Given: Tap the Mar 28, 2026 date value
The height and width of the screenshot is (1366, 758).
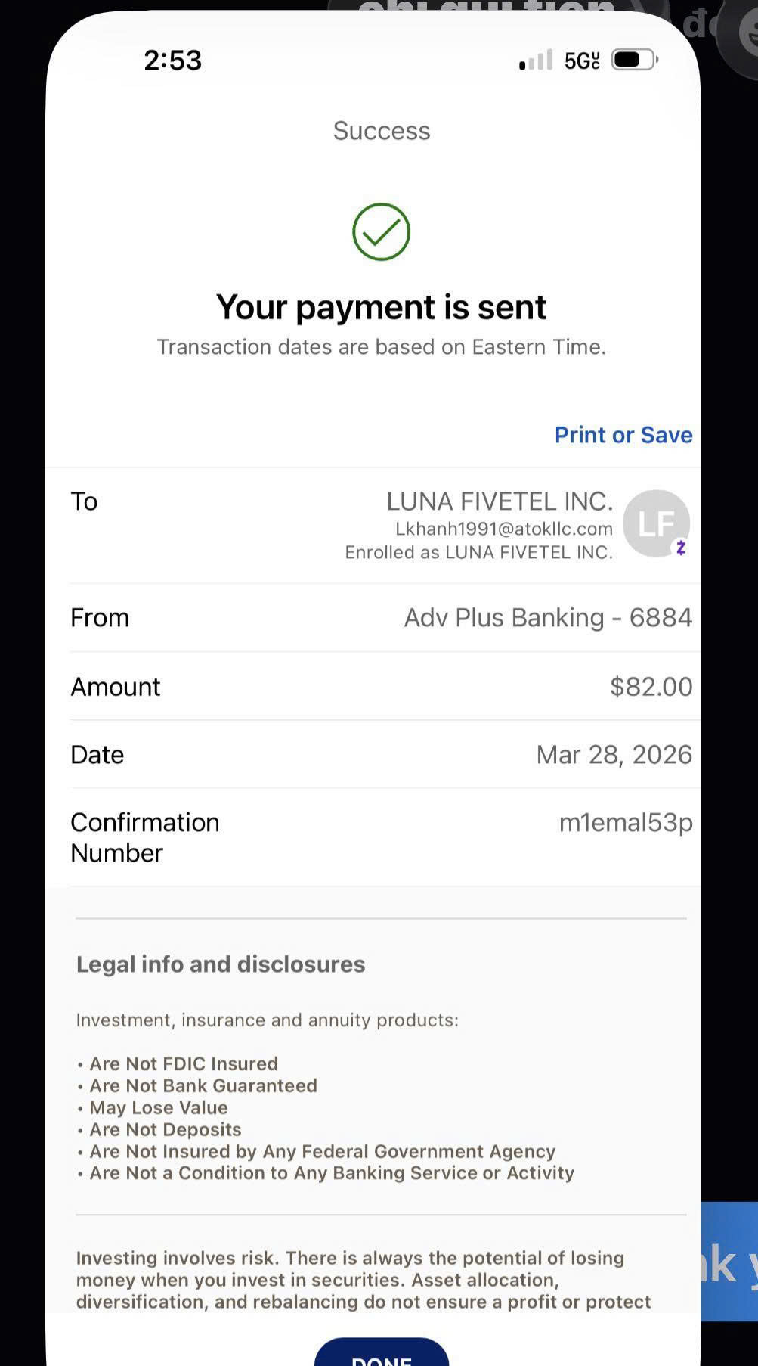Looking at the screenshot, I should click(x=614, y=755).
